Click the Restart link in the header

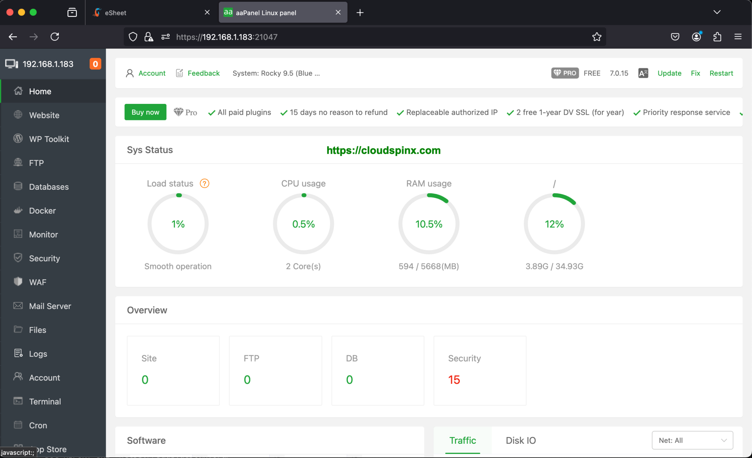click(721, 73)
